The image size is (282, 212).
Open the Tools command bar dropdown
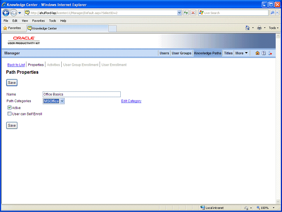point(274,28)
